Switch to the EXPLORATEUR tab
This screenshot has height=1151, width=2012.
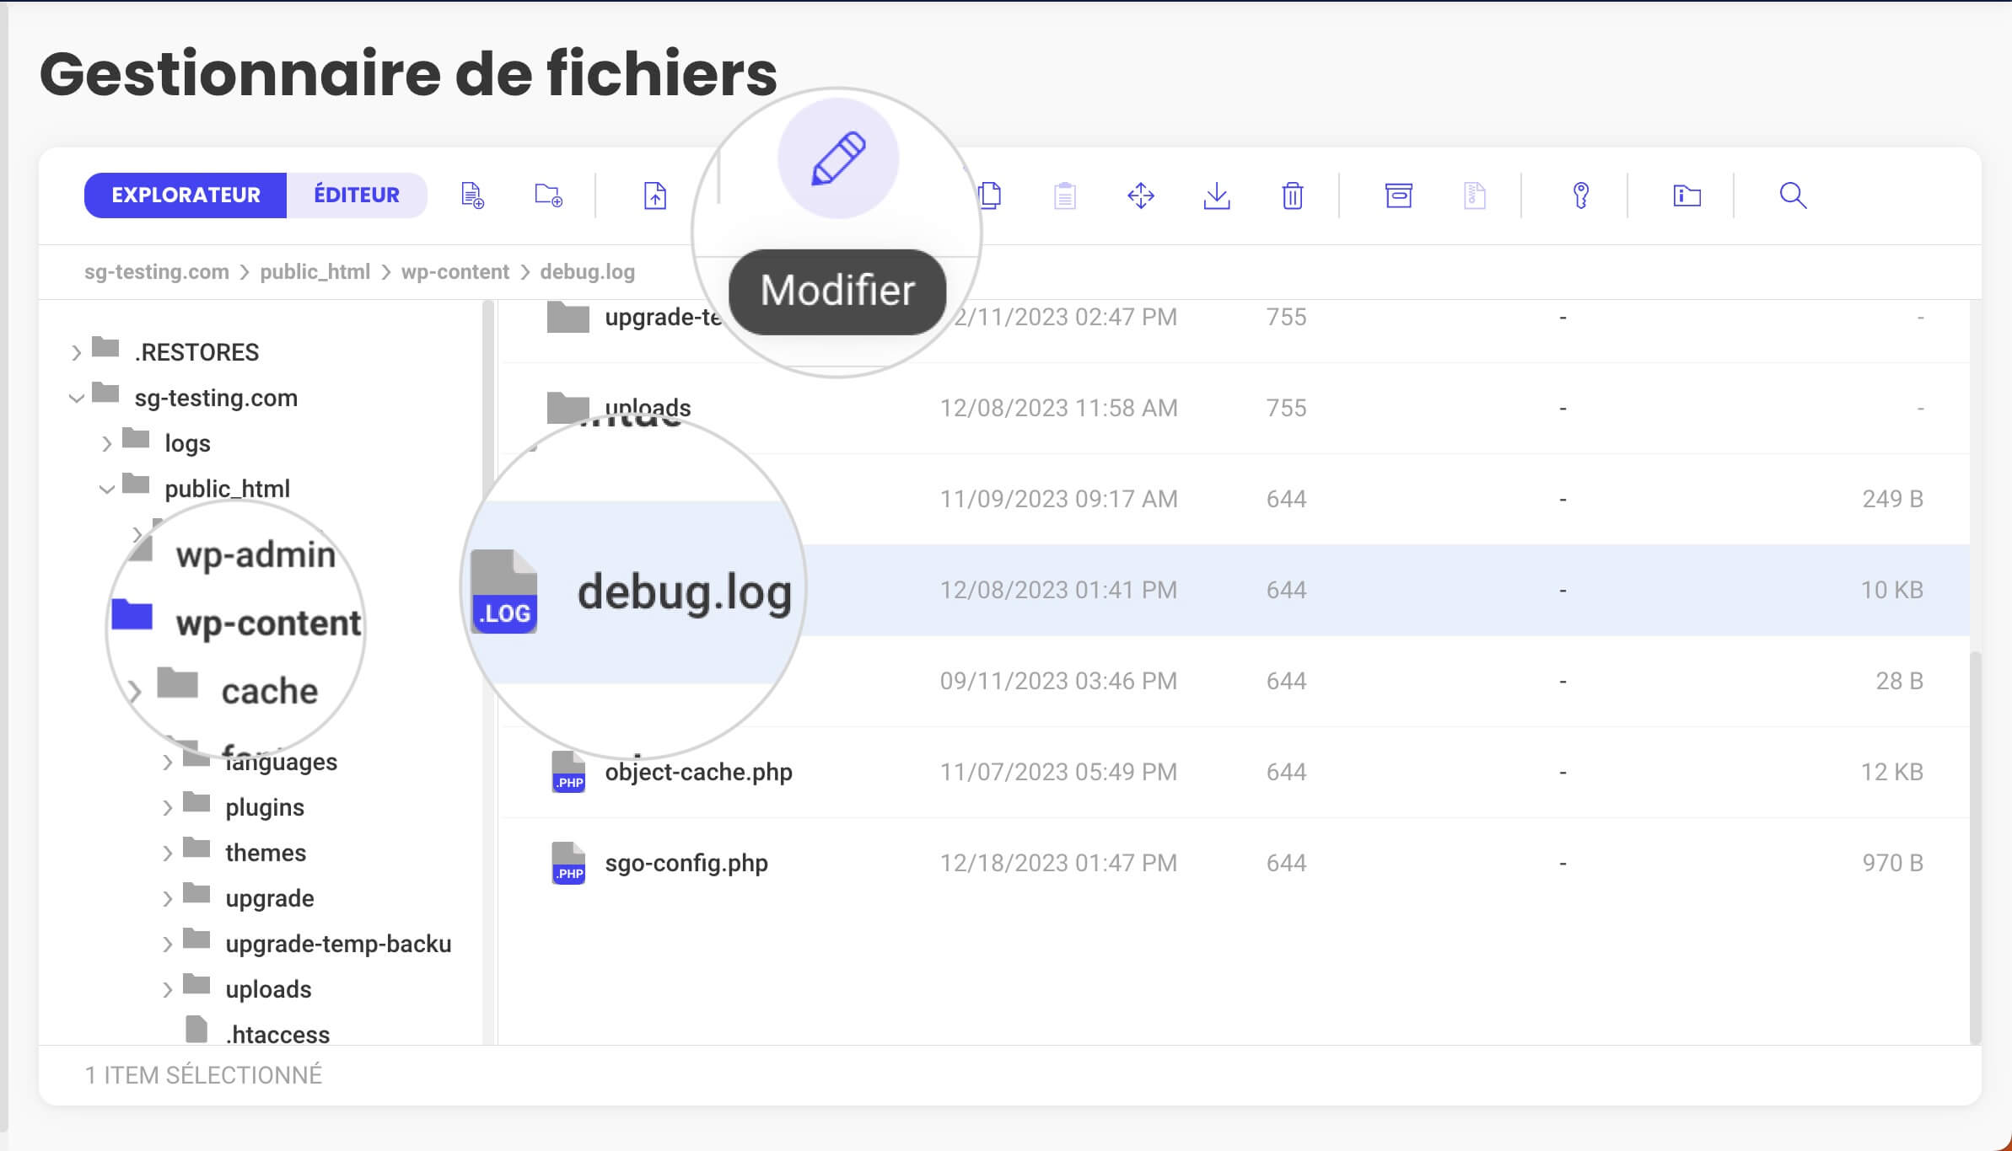[x=186, y=195]
